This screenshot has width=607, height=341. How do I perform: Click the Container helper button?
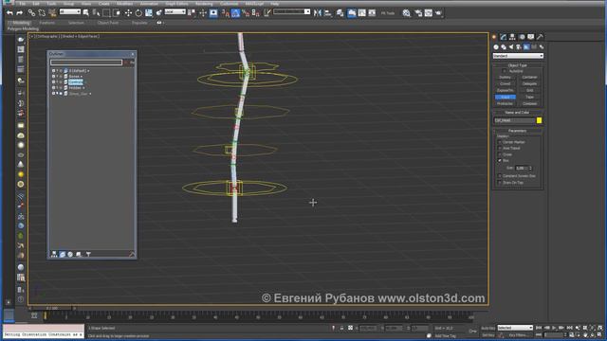pos(529,78)
